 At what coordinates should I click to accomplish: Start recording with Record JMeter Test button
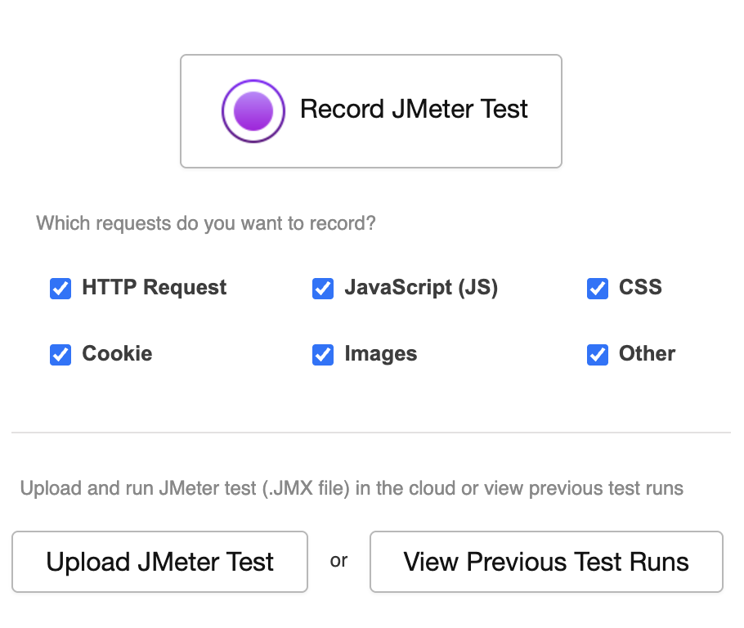pyautogui.click(x=371, y=111)
